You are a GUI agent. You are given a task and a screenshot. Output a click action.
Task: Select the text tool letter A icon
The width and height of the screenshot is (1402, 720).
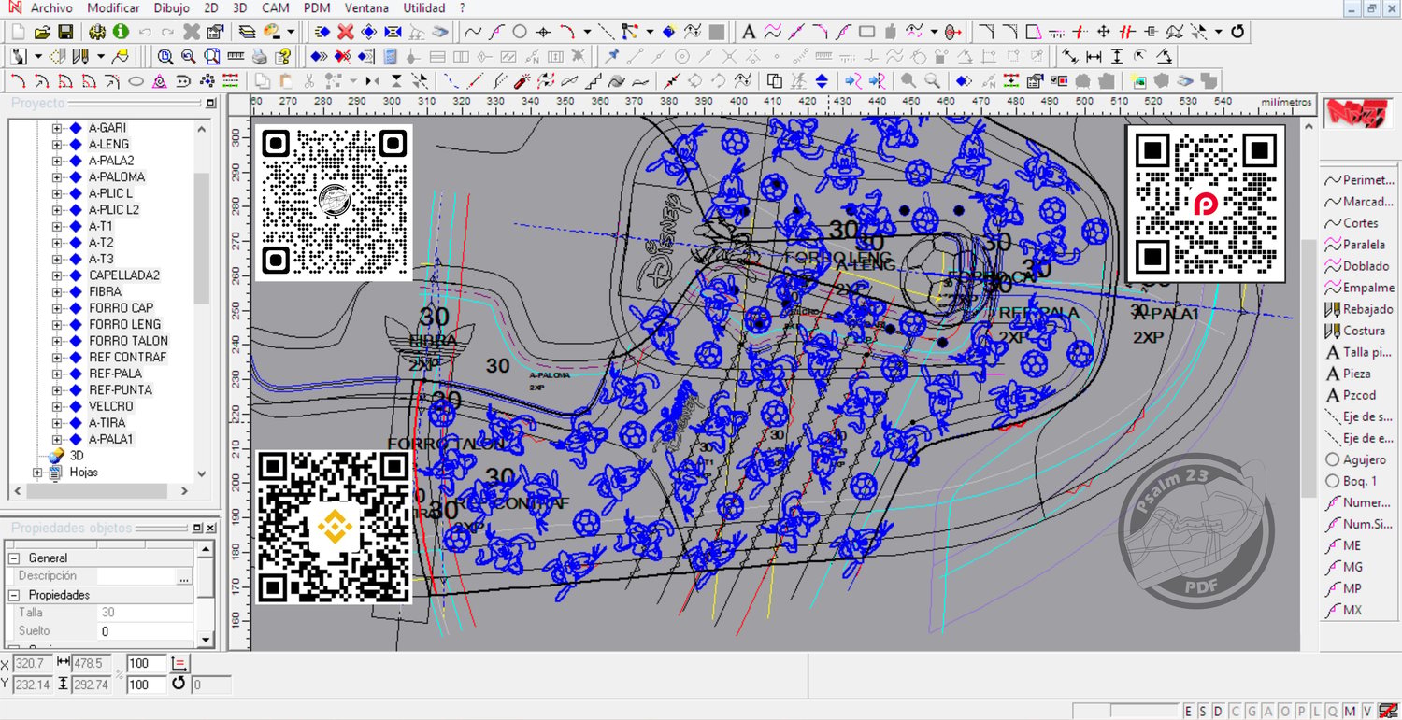click(x=749, y=32)
